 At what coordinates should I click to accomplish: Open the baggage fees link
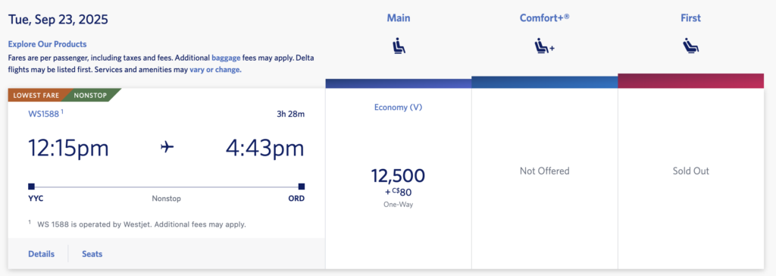pyautogui.click(x=227, y=58)
